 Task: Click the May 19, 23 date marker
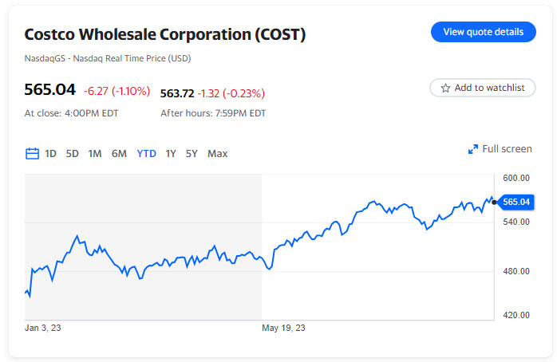284,328
